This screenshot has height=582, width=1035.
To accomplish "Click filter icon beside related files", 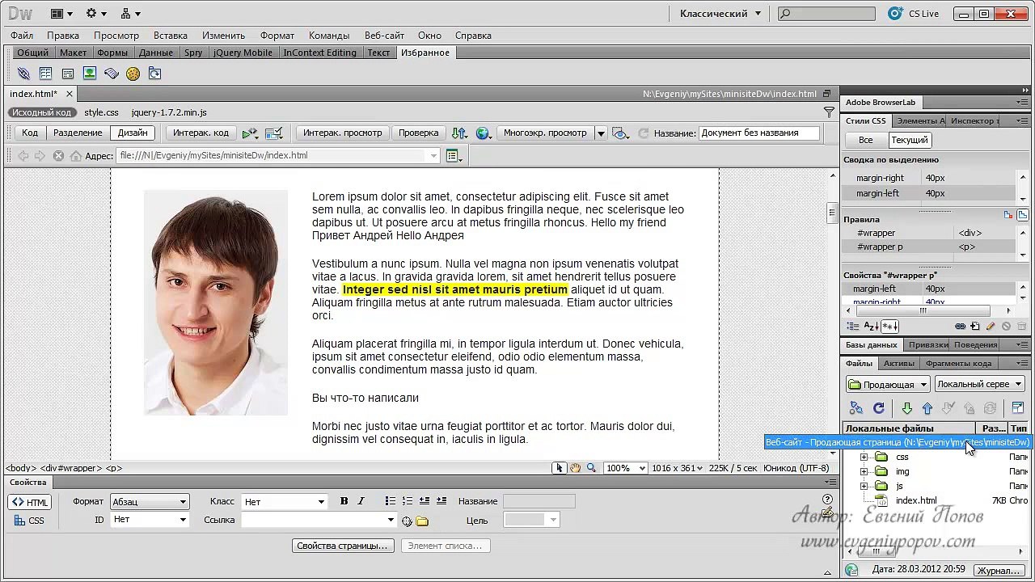I will pos(829,112).
